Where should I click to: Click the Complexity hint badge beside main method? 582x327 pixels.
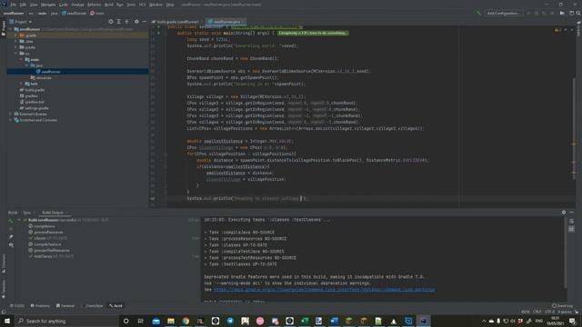313,33
